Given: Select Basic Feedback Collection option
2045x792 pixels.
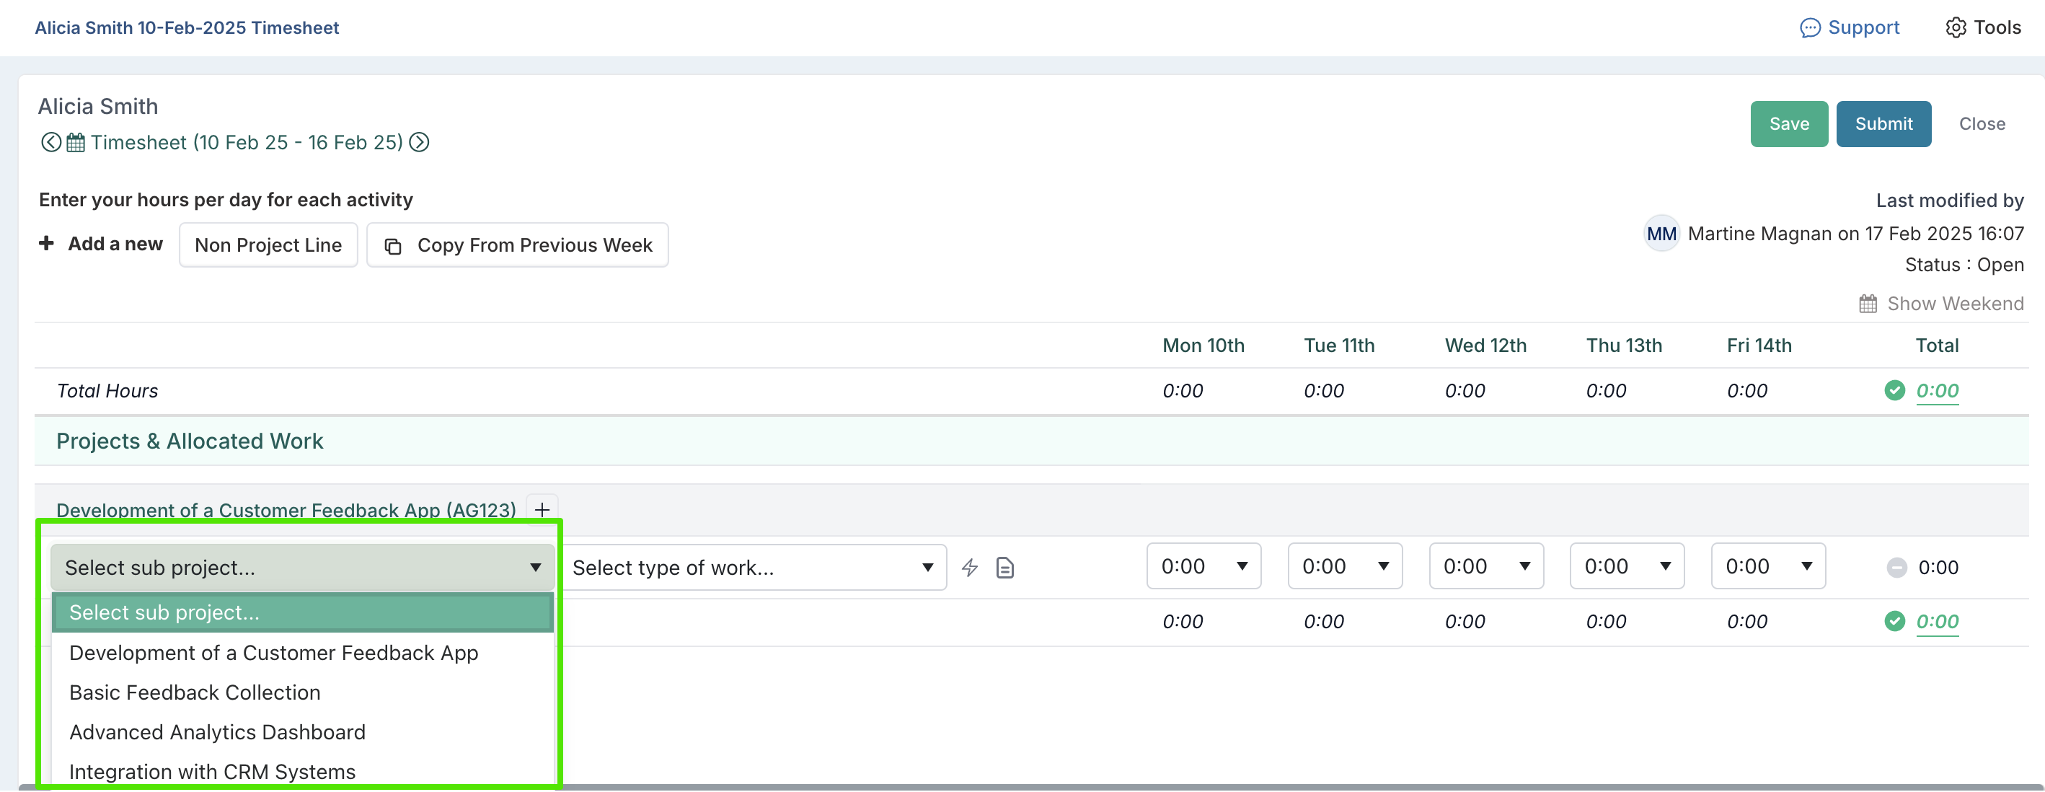Looking at the screenshot, I should tap(302, 692).
